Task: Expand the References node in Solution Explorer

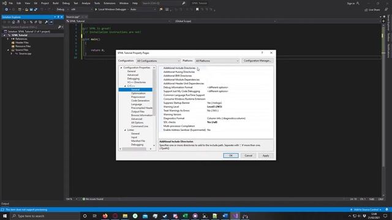Action: pyautogui.click(x=8, y=39)
